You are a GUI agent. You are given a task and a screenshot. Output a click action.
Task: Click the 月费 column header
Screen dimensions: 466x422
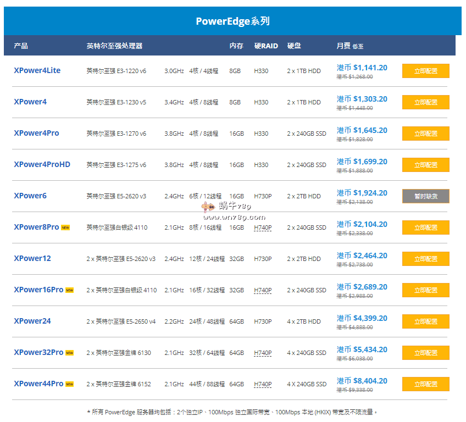pyautogui.click(x=343, y=46)
